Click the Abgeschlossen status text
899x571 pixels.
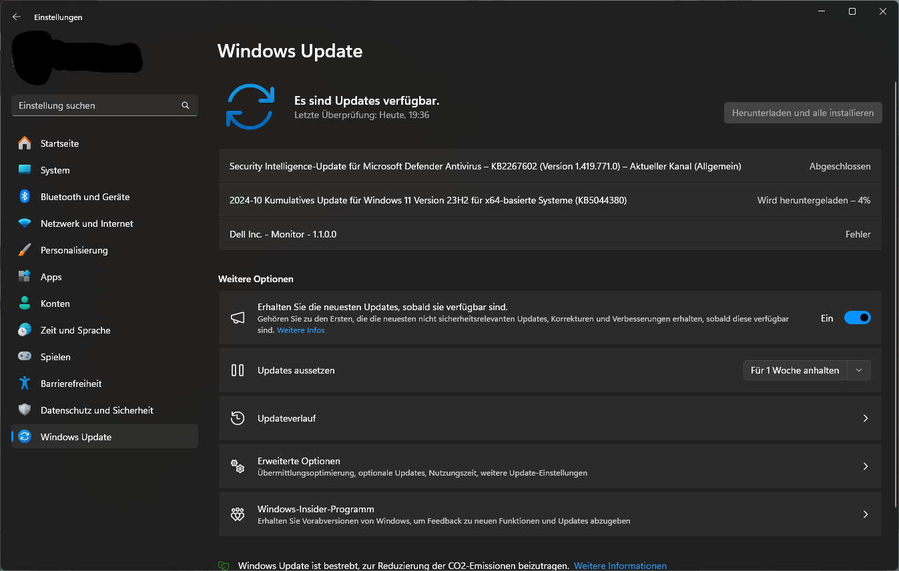pyautogui.click(x=840, y=166)
